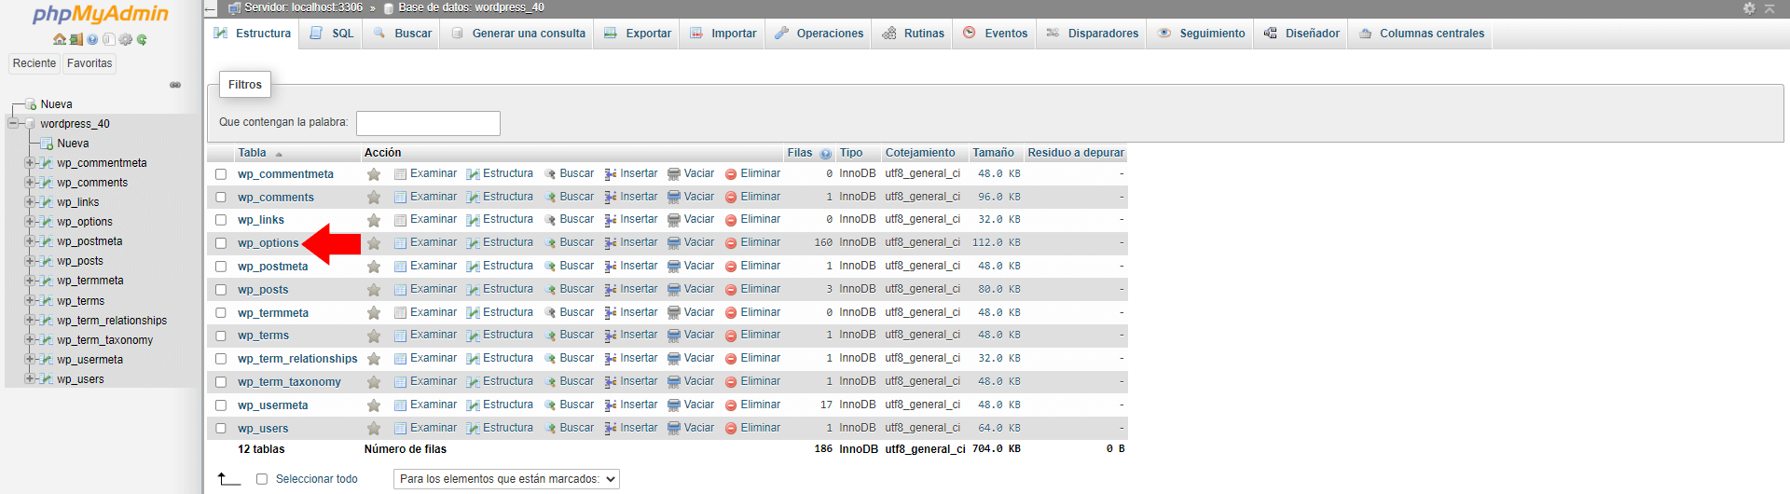Image resolution: width=1790 pixels, height=494 pixels.
Task: Collapse the navigation panel arrow at top
Action: click(210, 7)
